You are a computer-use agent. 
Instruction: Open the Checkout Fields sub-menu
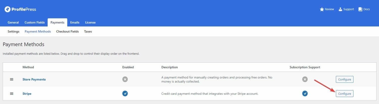pyautogui.click(x=67, y=32)
